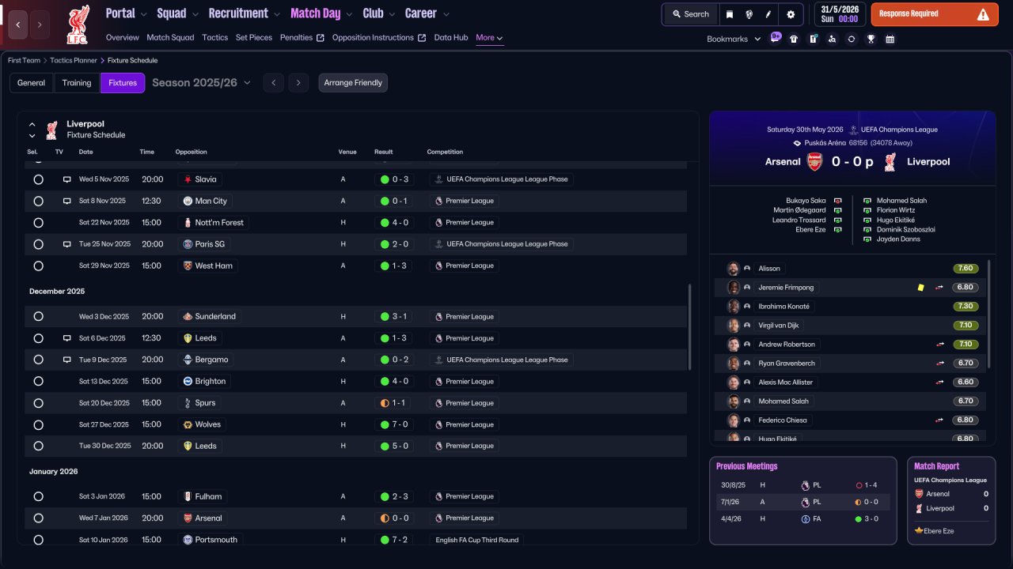The height and width of the screenshot is (569, 1013).
Task: Select the Sunderland fixture radio button
Action: 38,317
